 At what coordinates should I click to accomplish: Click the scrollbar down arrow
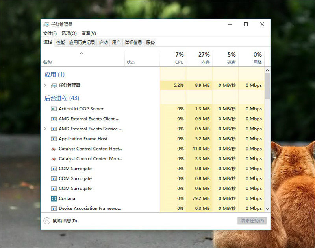click(x=267, y=209)
